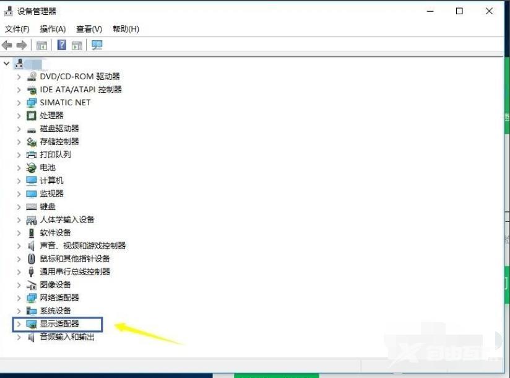Click the 声音、视频和游戏控制器 icon

(x=32, y=245)
